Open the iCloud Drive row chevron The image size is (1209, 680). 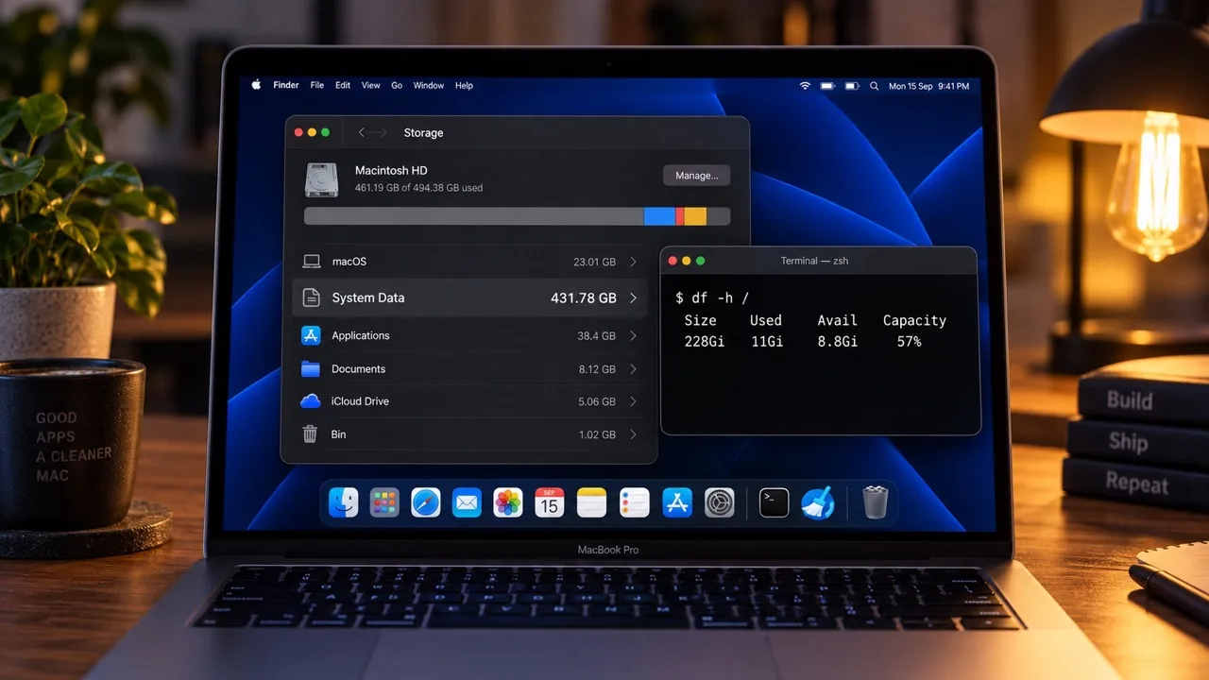click(633, 401)
